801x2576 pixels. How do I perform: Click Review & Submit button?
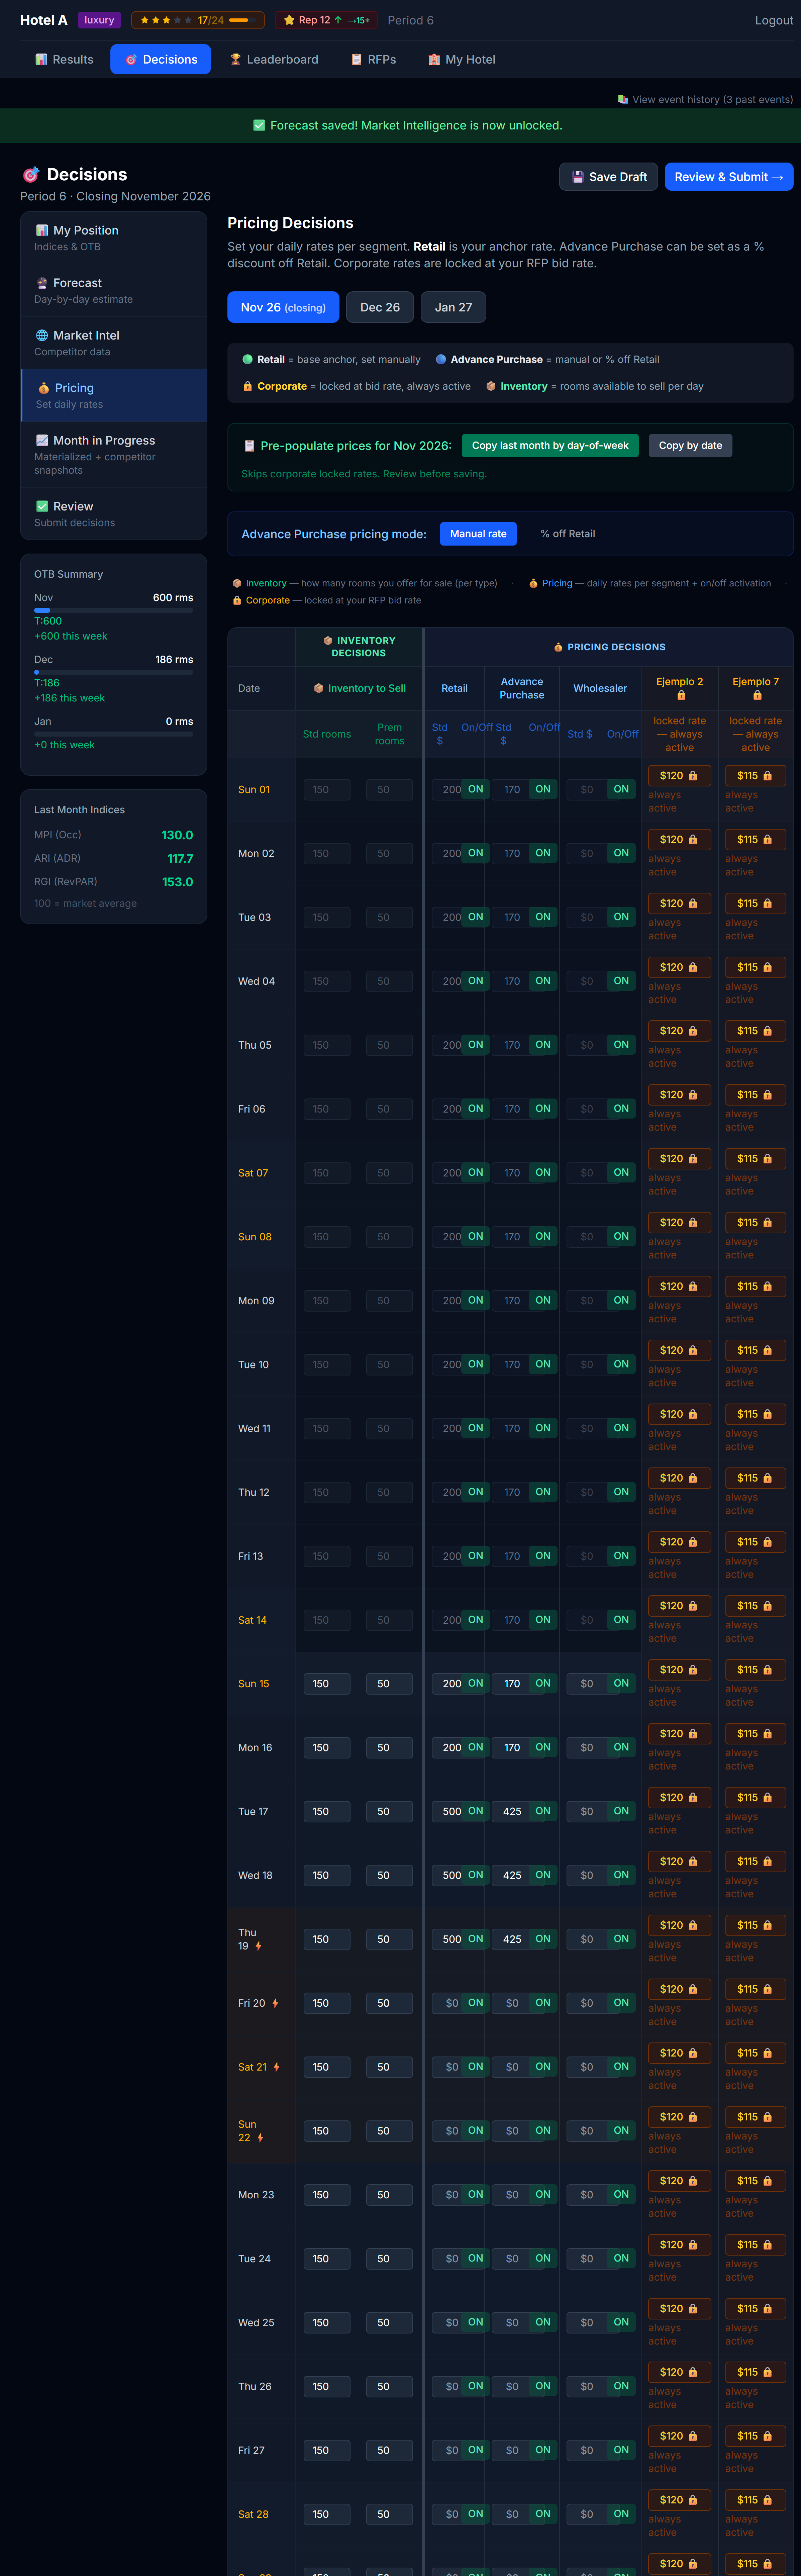pos(729,177)
